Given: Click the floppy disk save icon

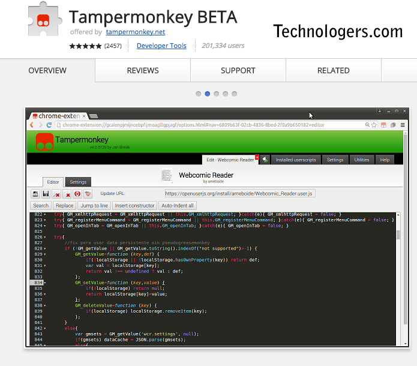Looking at the screenshot, I should [46, 194].
